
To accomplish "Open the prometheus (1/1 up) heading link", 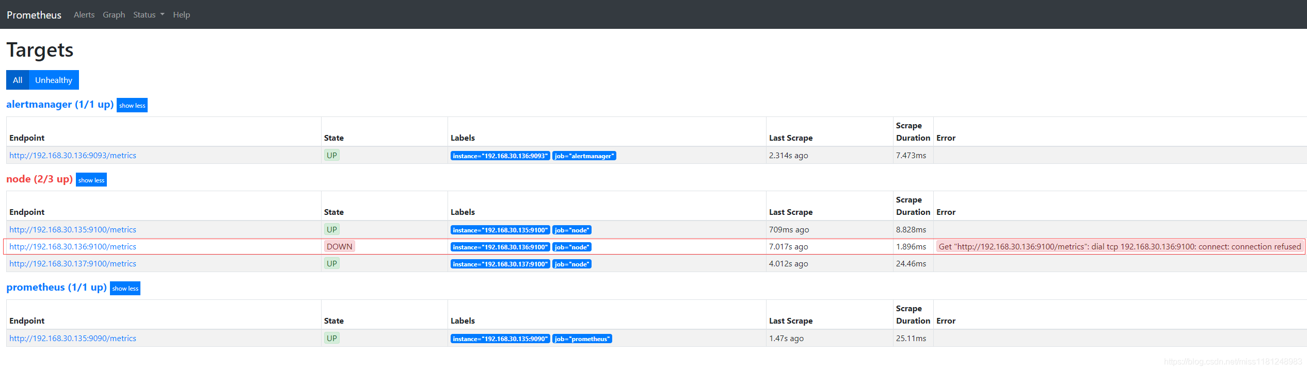I will (x=56, y=288).
